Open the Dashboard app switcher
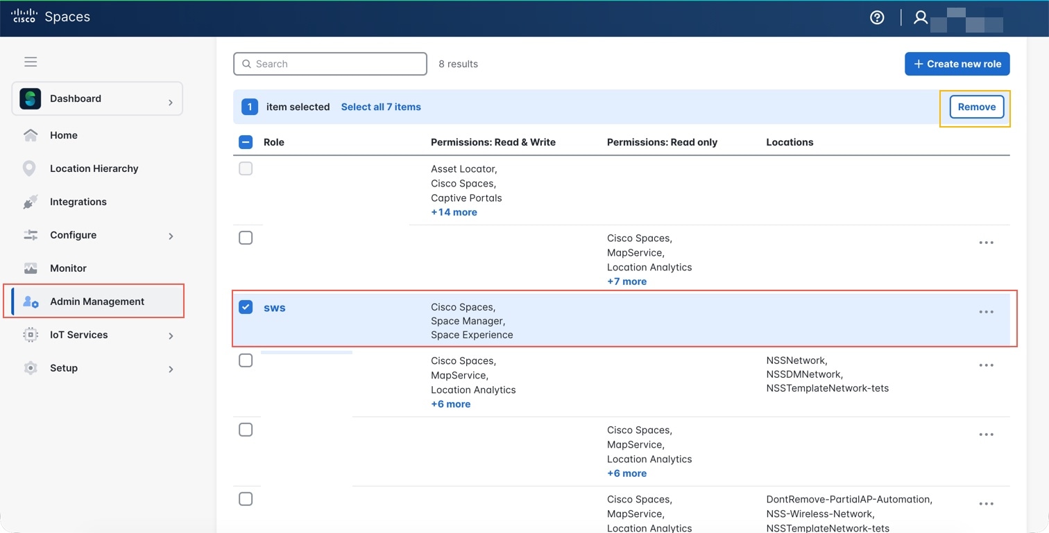This screenshot has width=1049, height=533. [x=97, y=98]
